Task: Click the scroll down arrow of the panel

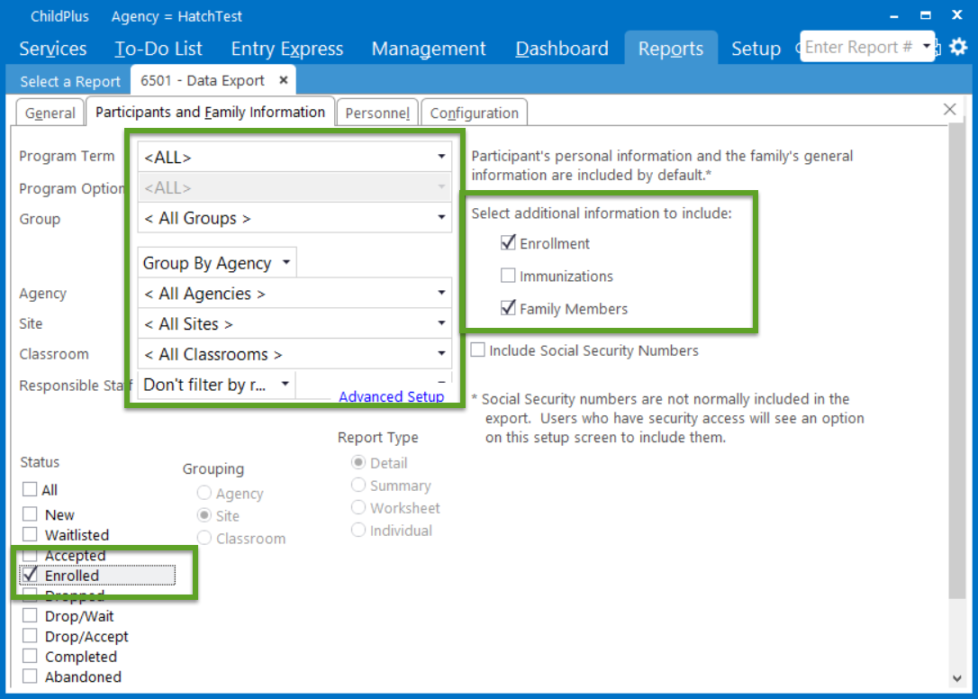Action: tap(957, 677)
